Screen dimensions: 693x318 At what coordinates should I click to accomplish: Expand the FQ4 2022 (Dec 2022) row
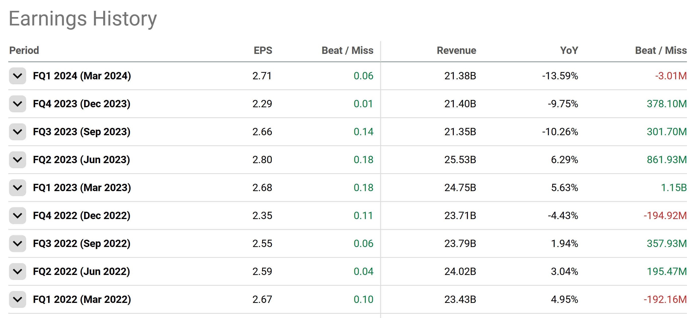click(x=17, y=216)
